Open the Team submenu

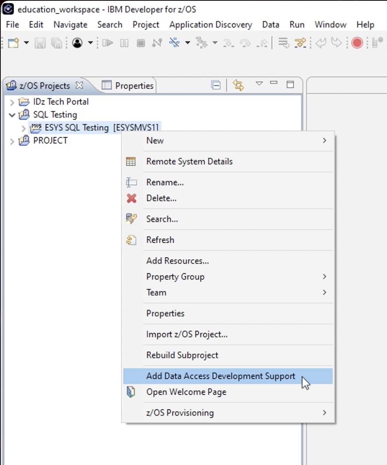[228, 293]
